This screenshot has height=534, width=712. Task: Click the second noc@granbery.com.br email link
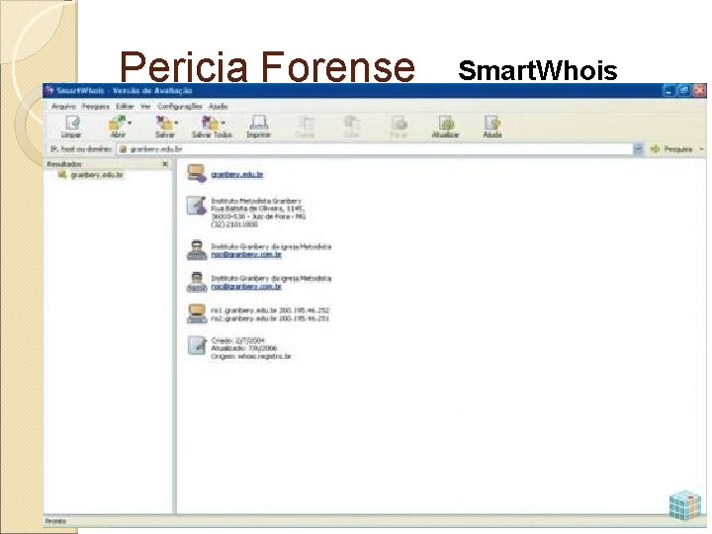tap(246, 287)
